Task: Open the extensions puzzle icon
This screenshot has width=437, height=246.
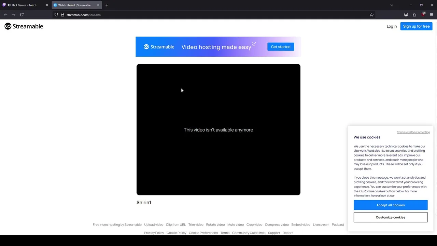Action: coord(414,15)
